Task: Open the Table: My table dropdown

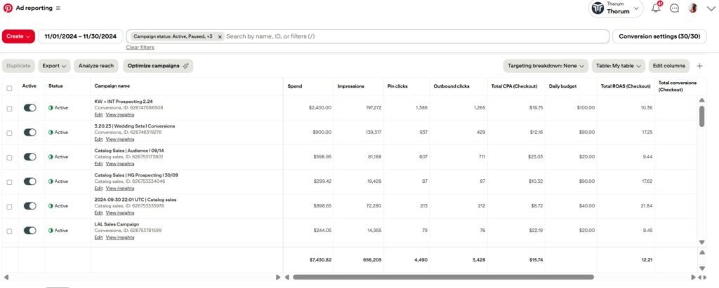Action: 619,66
